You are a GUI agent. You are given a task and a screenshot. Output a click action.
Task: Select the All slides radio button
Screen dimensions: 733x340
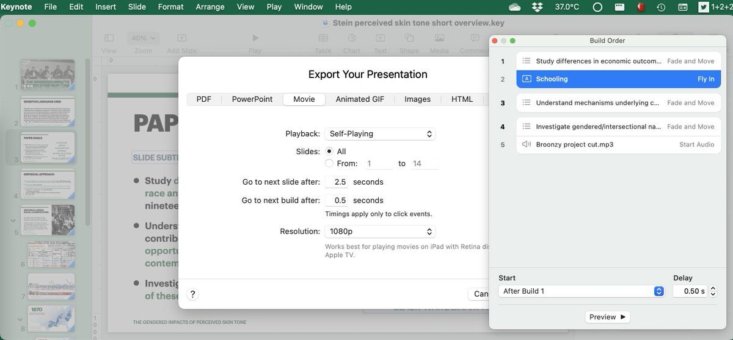coord(330,151)
